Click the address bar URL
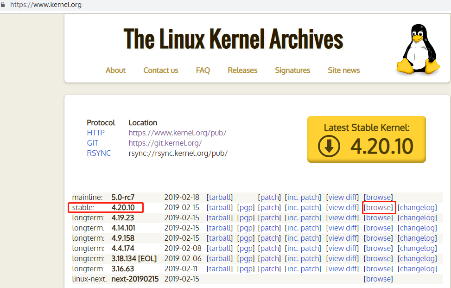Image resolution: width=451 pixels, height=288 pixels. click(x=46, y=5)
